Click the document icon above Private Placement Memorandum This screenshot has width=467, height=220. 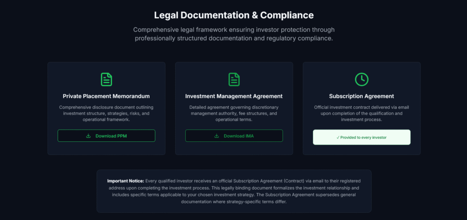pyautogui.click(x=106, y=79)
